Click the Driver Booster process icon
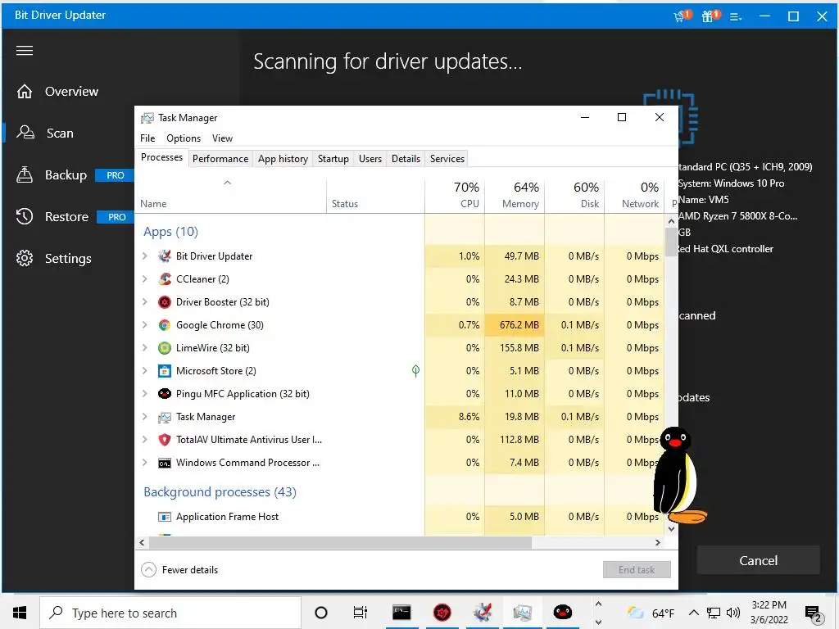The width and height of the screenshot is (839, 629). [x=165, y=302]
